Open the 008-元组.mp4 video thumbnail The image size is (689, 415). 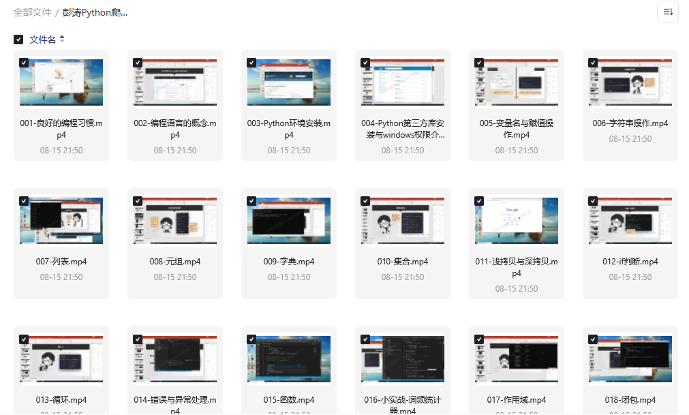coord(175,221)
